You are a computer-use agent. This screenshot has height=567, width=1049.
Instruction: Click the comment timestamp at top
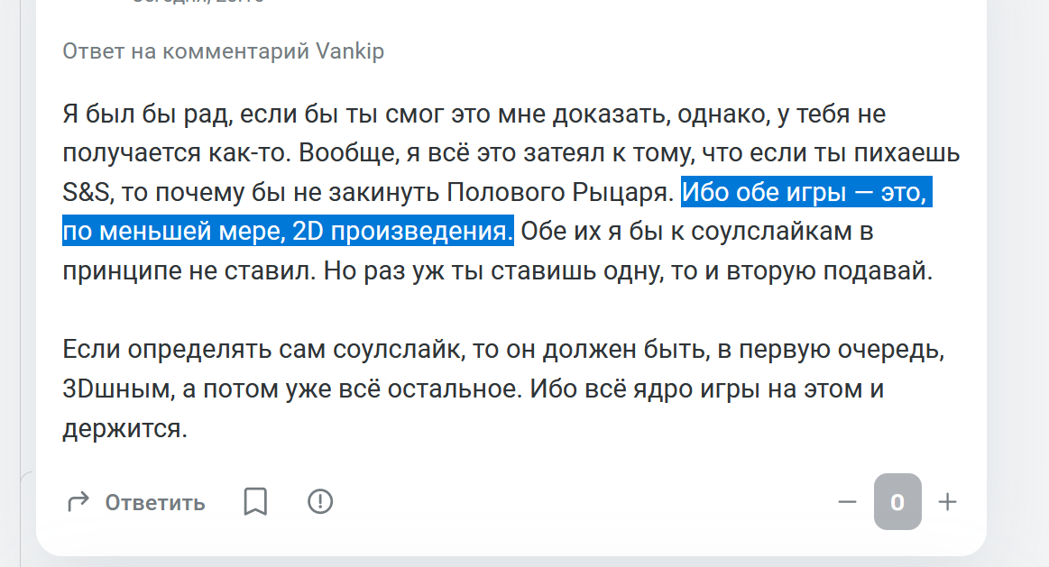198,2
